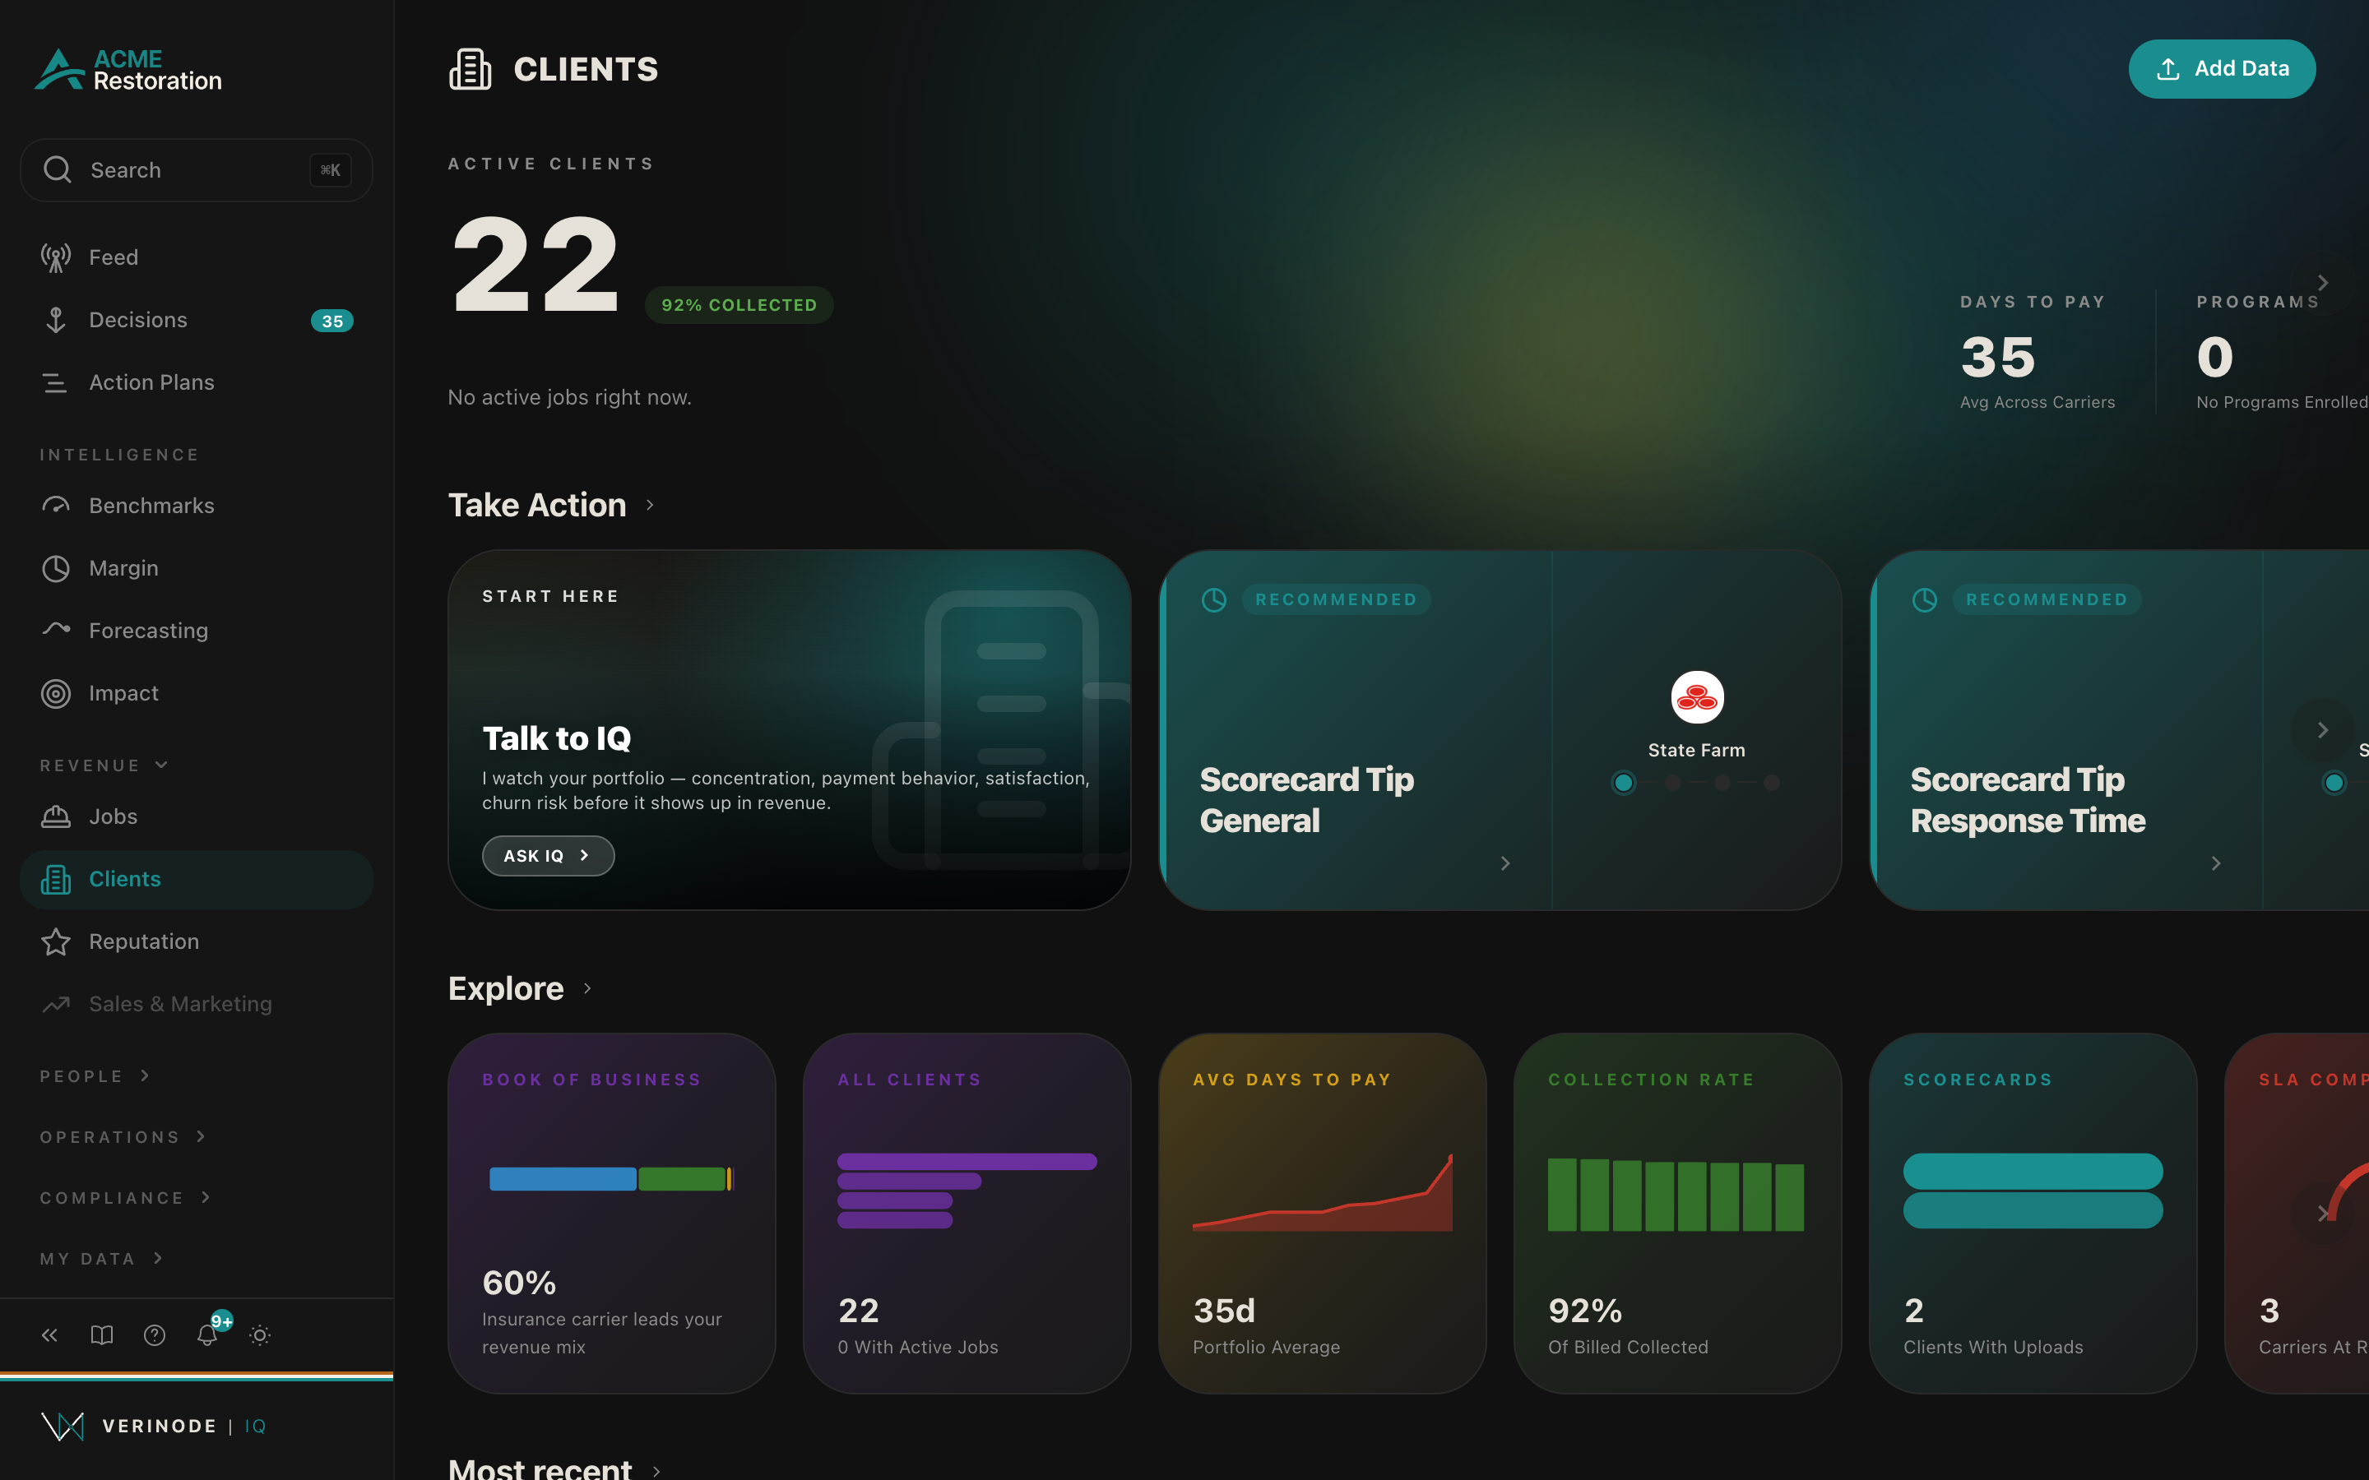
Task: Click the Jobs hard-hat icon
Action: [56, 816]
